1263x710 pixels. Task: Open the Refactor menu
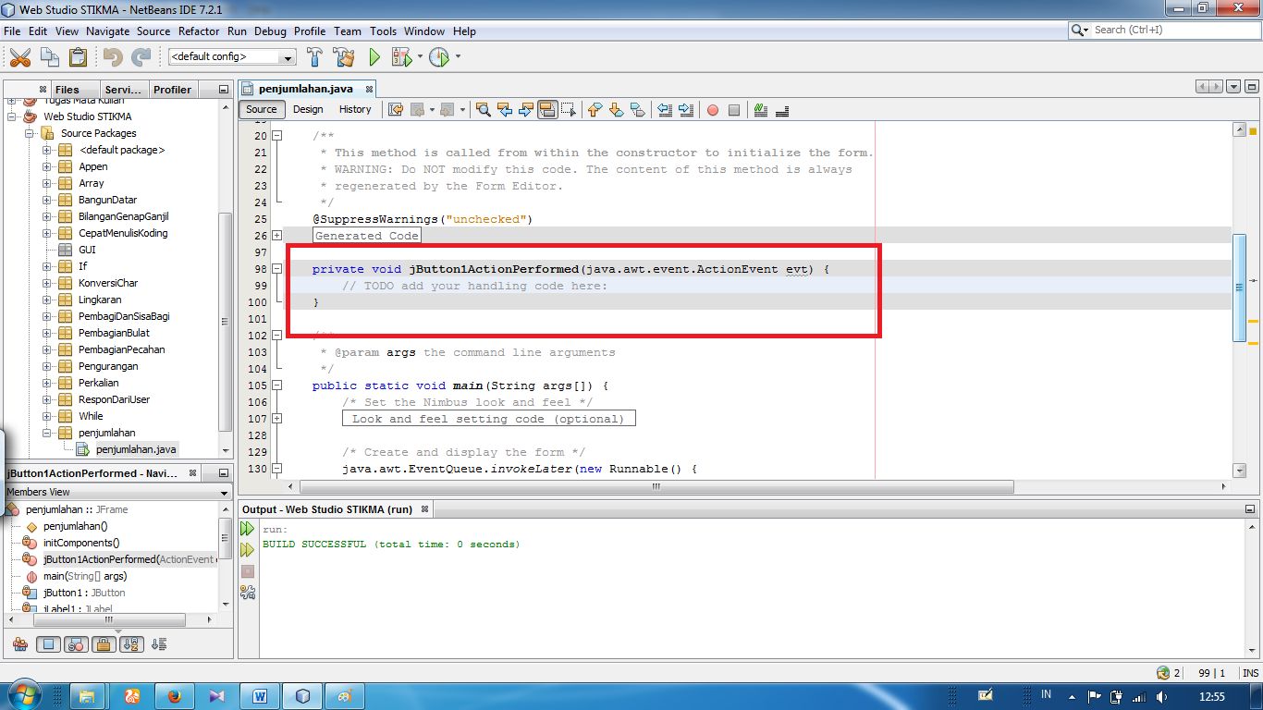point(199,31)
